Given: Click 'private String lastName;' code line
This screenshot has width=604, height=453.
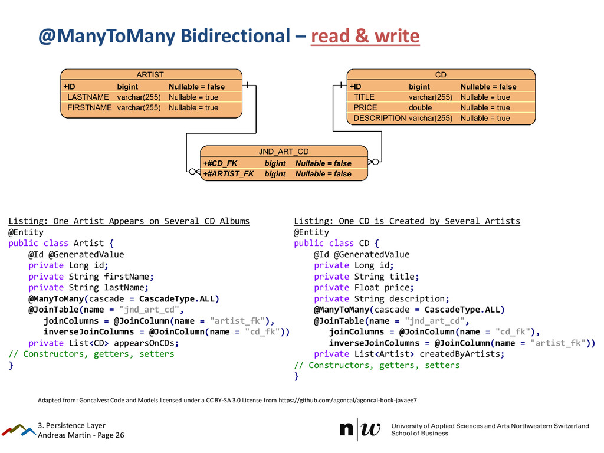Looking at the screenshot, I should point(88,287).
